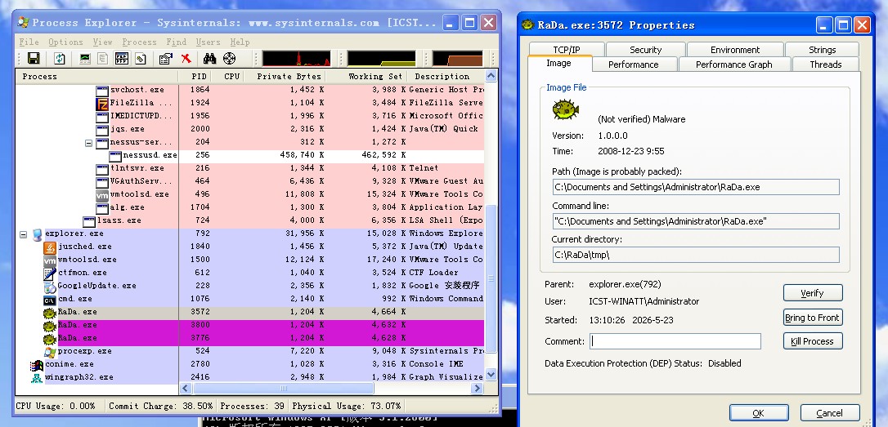Click the wingraph32.exe icon
Viewport: 888px width, 427px height.
[x=37, y=377]
